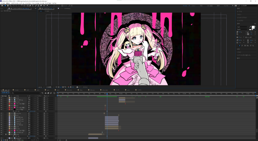Select the Brush tool
The height and width of the screenshot is (141, 258).
[36, 6]
